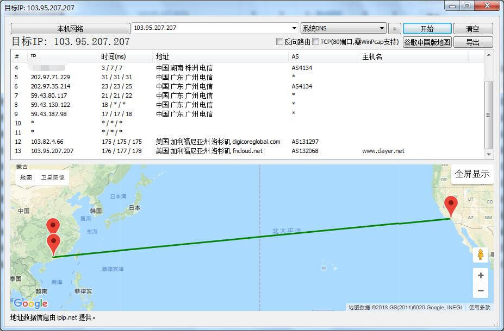Switch map to 卫星图像 view
504x331 pixels.
coord(53,177)
